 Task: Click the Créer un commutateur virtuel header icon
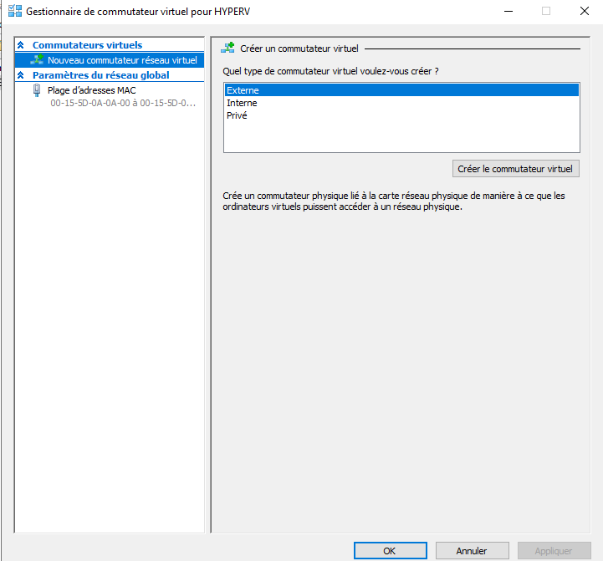click(x=227, y=48)
